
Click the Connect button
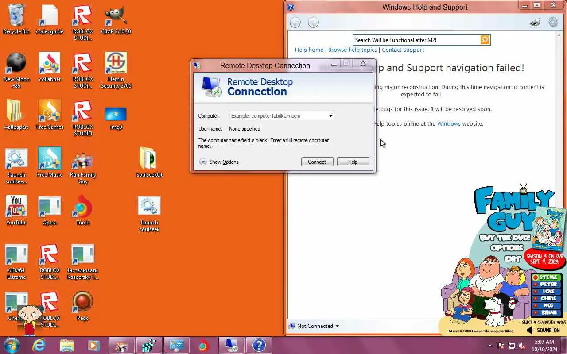coord(317,162)
